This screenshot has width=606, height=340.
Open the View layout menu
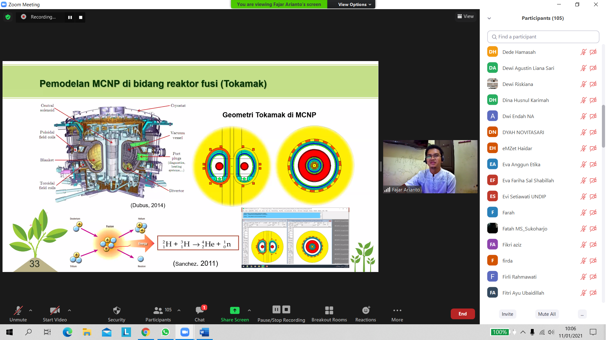click(x=466, y=16)
